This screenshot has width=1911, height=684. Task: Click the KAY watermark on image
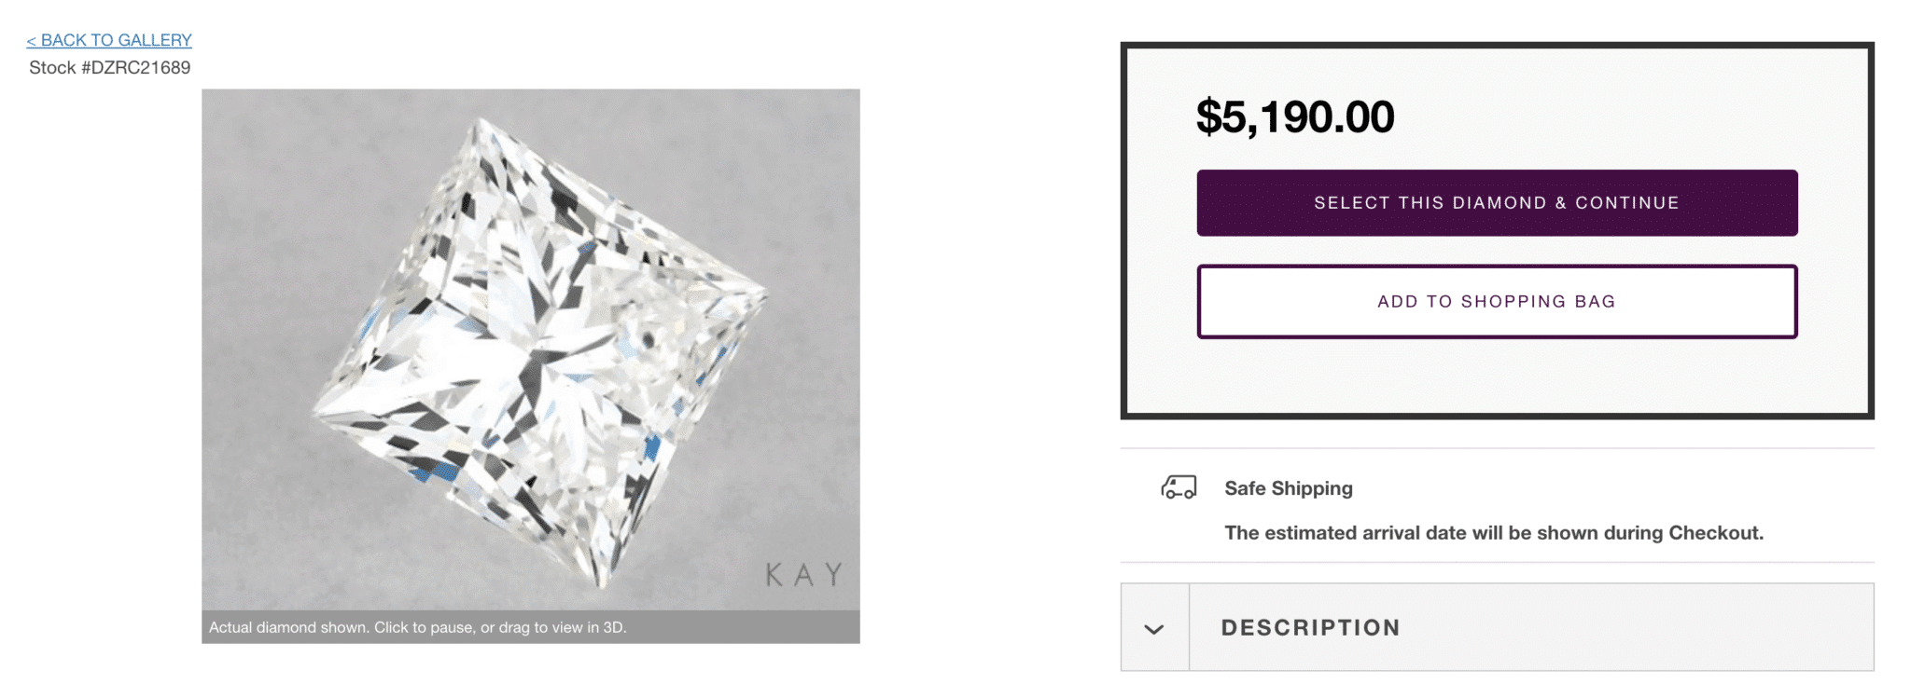coord(804,575)
